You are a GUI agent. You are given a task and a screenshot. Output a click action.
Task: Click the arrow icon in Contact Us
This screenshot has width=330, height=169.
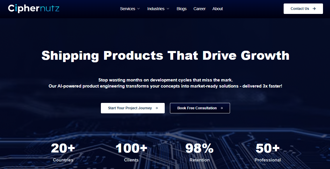(x=314, y=9)
